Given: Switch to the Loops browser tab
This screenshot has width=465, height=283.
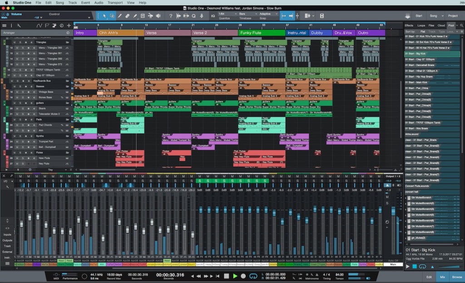Looking at the screenshot, I should pyautogui.click(x=421, y=25).
